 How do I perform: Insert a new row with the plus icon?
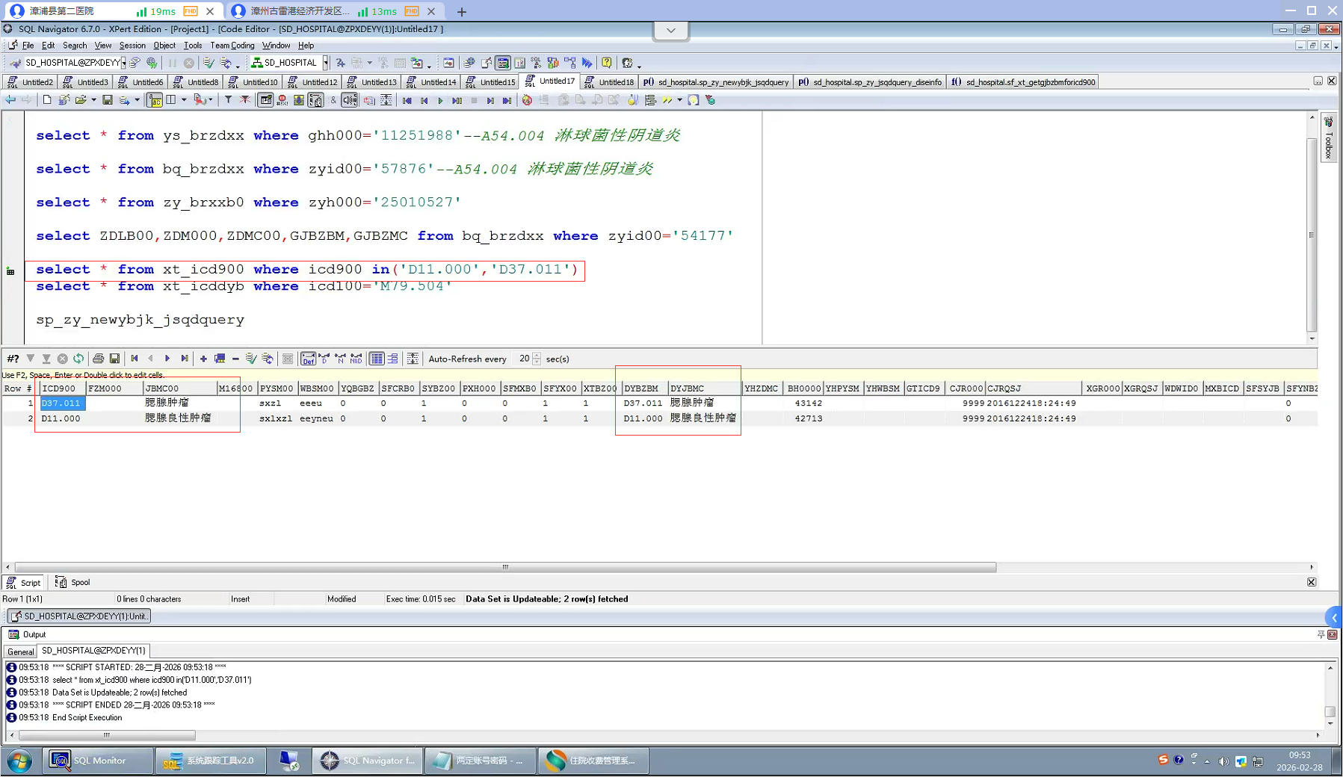click(x=203, y=359)
